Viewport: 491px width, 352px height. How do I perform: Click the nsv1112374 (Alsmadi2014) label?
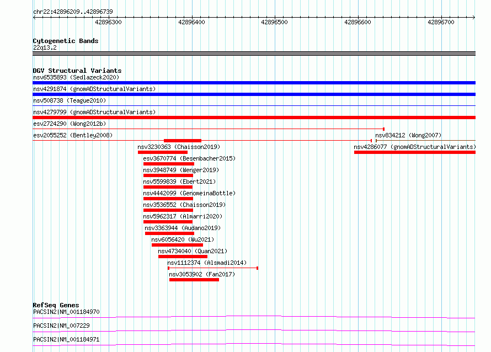pyautogui.click(x=207, y=263)
